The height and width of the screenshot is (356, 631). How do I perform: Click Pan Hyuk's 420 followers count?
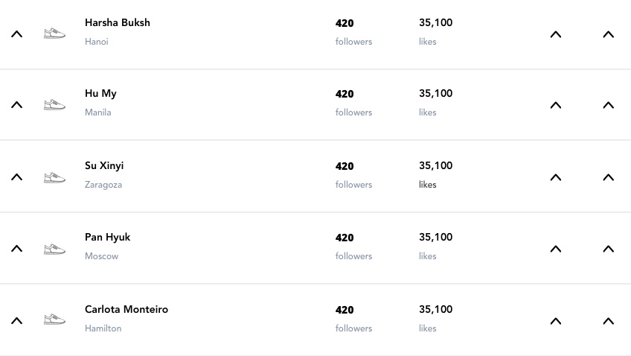tap(345, 238)
